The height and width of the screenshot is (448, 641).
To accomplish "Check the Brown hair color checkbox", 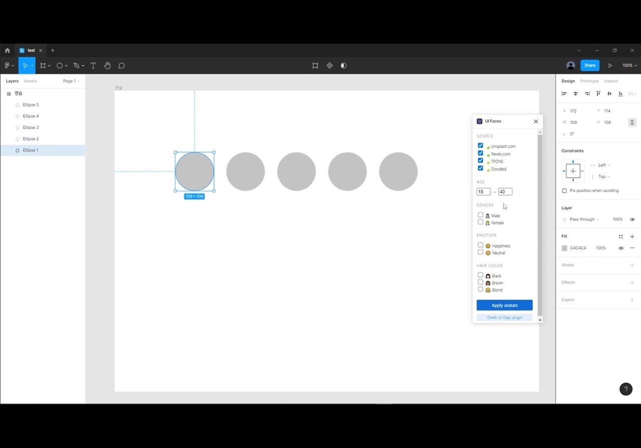I will (x=480, y=282).
